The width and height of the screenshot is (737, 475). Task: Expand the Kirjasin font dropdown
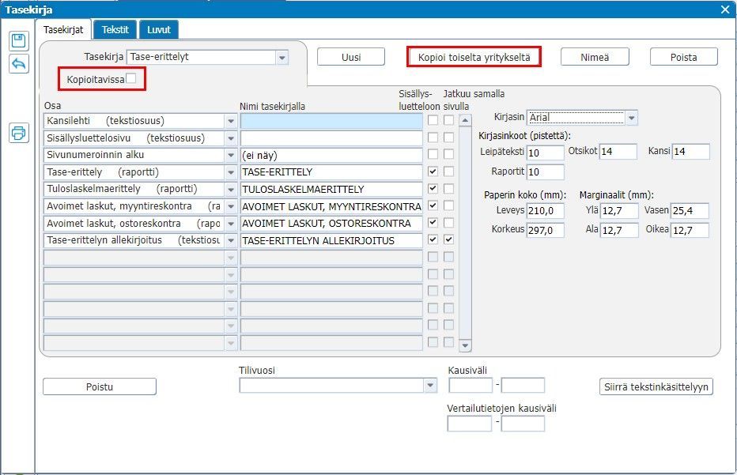pyautogui.click(x=631, y=118)
